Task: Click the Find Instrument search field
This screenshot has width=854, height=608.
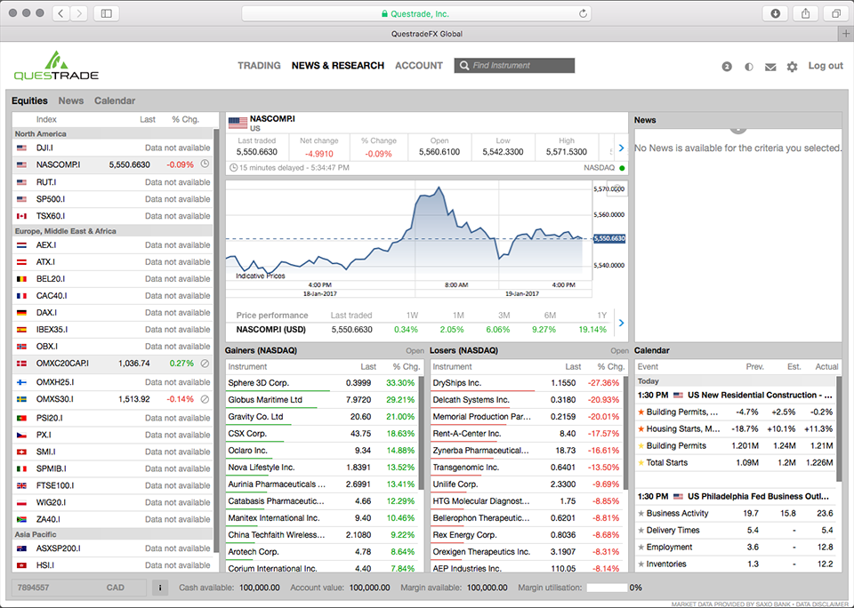Action: (x=514, y=65)
